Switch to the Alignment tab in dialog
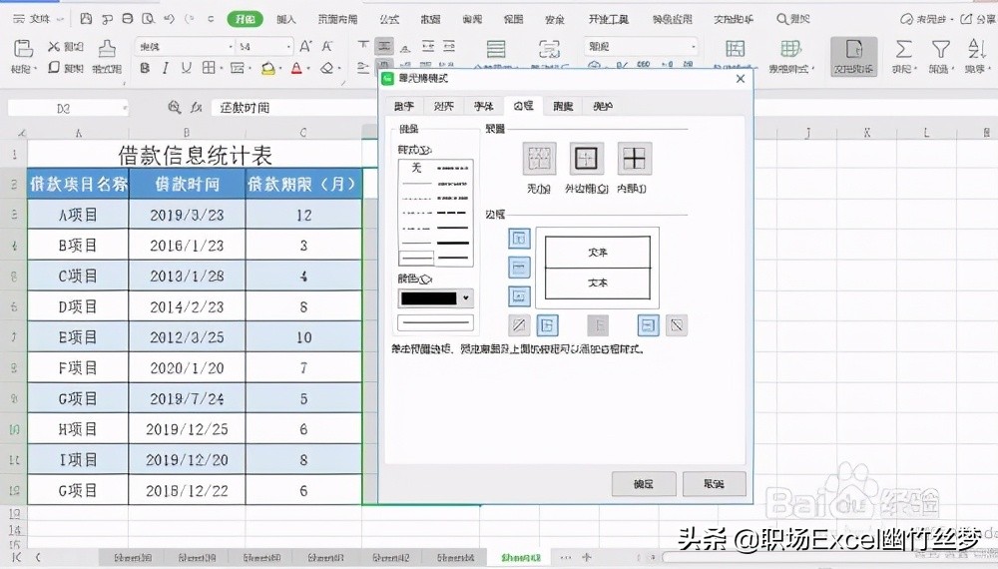Screen dimensions: 998x569 444,106
